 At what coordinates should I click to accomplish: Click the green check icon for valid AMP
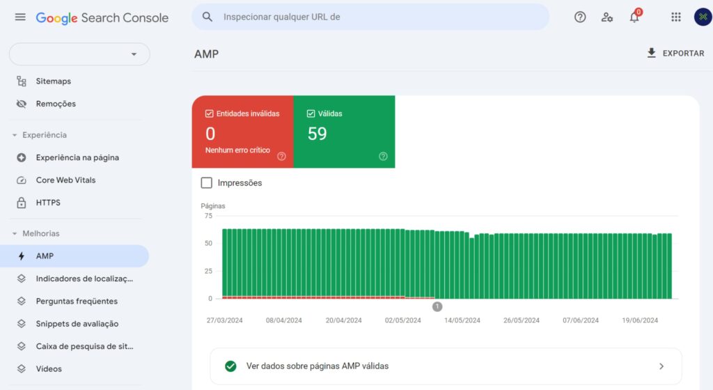[231, 366]
